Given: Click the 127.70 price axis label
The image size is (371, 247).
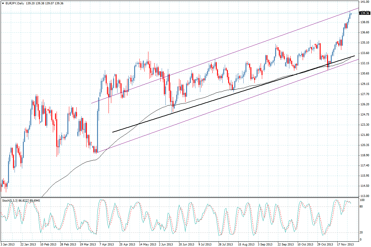Looking at the screenshot, I should click(365, 94).
